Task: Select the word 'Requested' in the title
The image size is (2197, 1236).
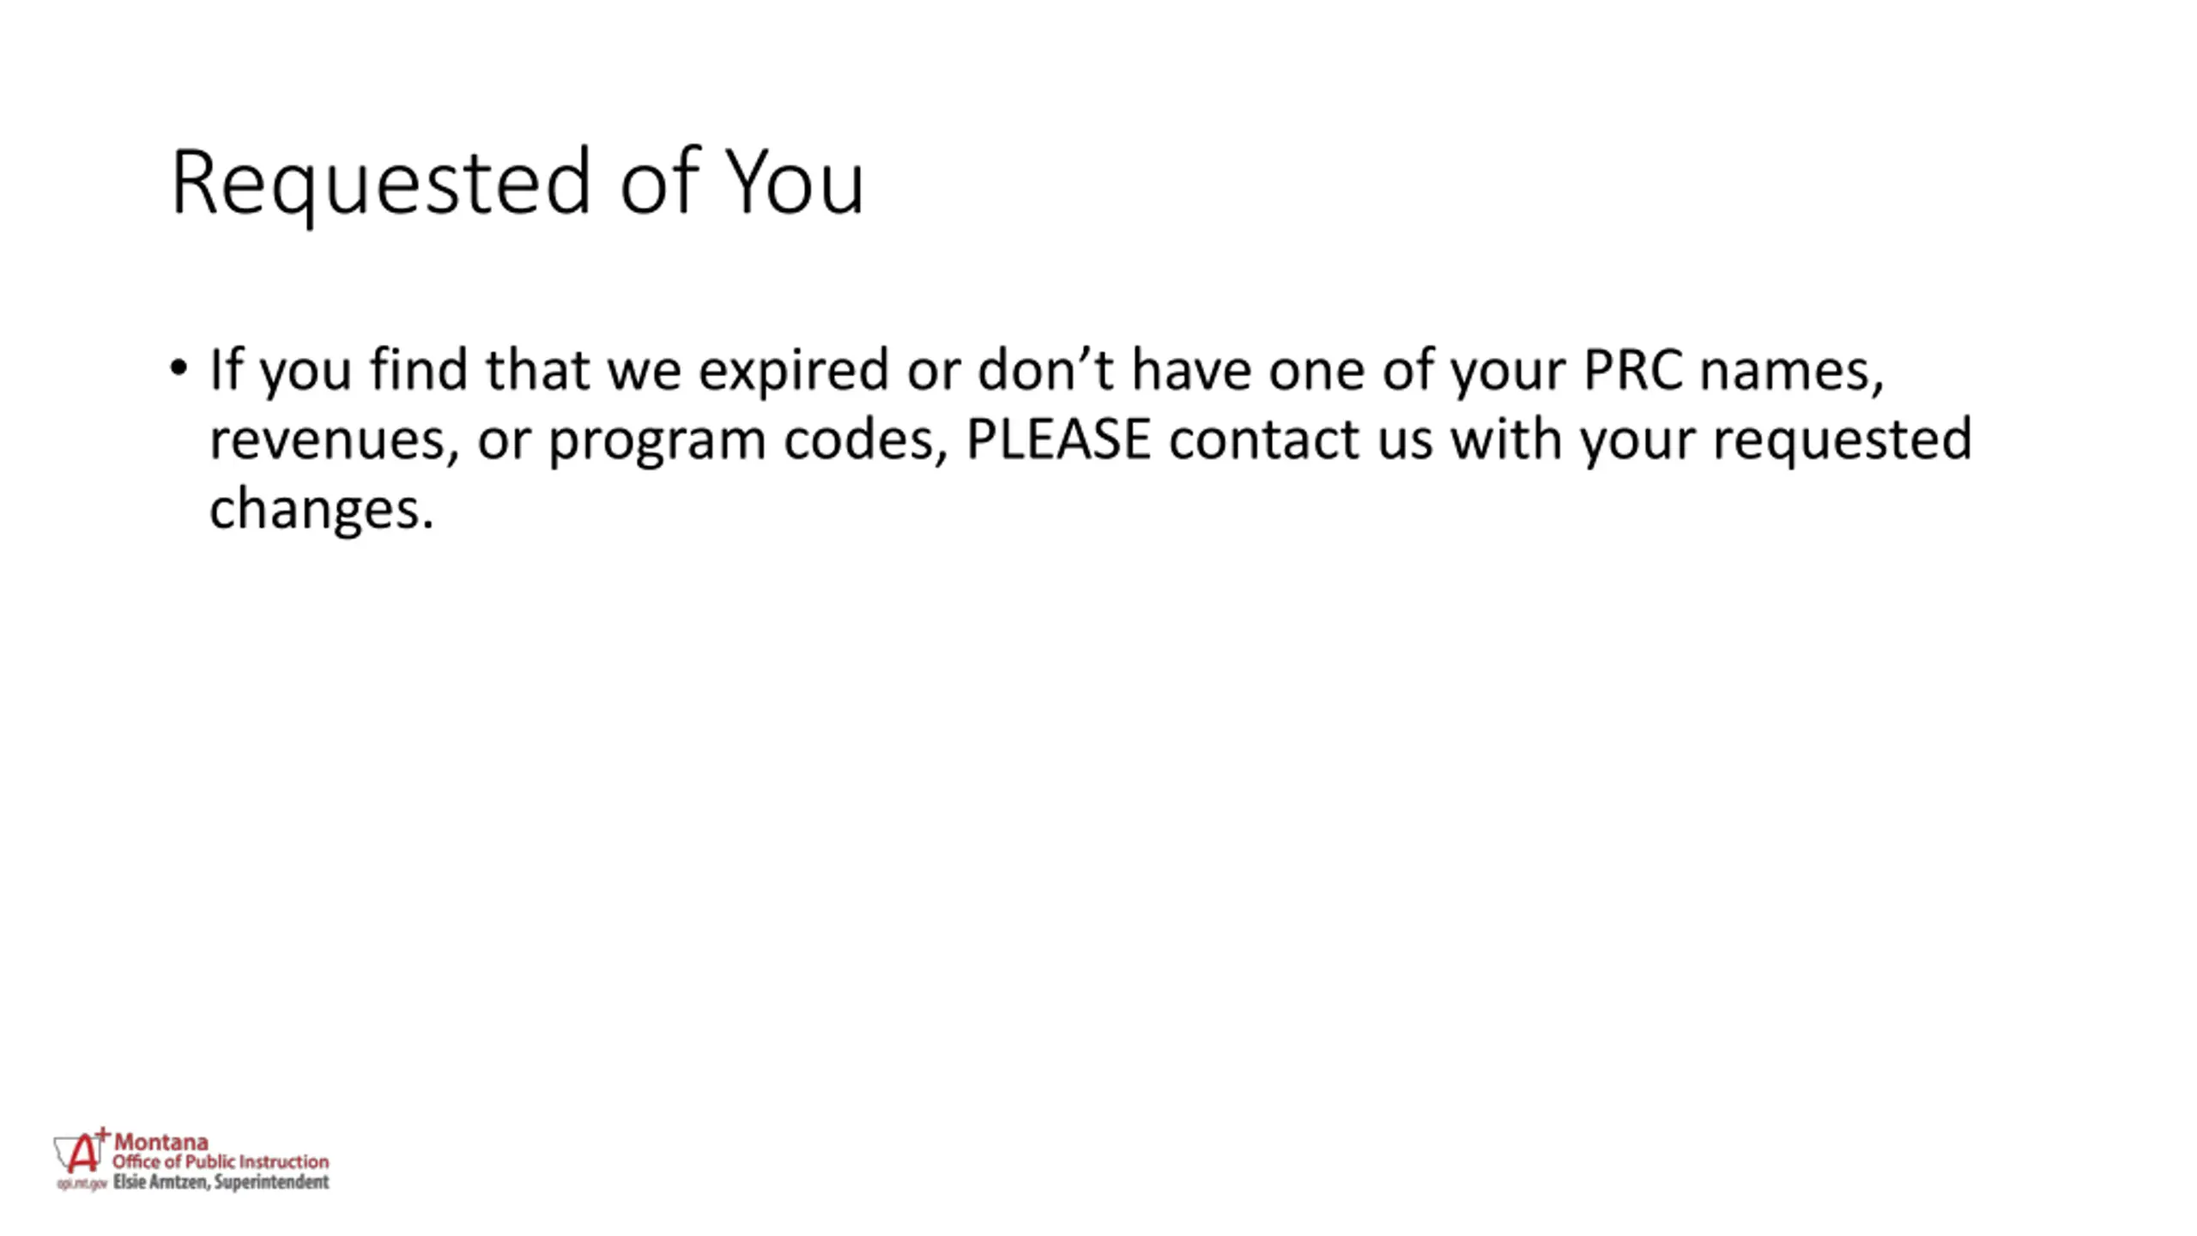Action: click(x=381, y=183)
